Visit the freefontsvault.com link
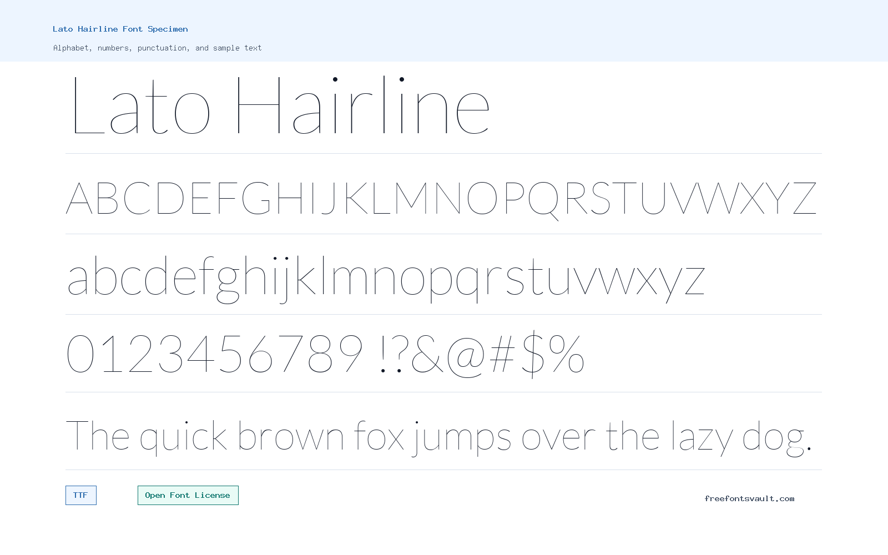 749,498
